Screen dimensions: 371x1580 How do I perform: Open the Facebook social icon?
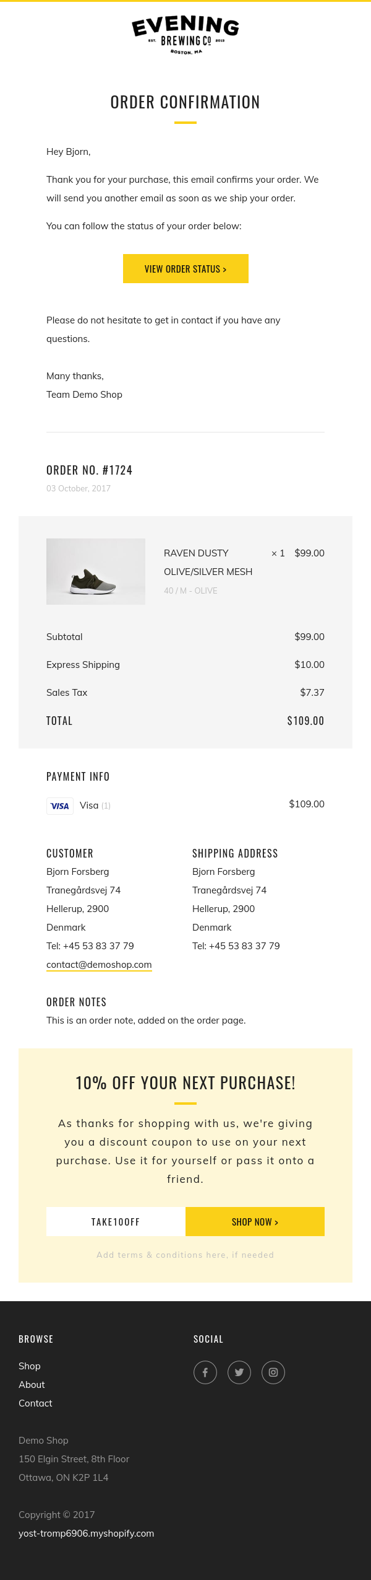[x=205, y=1372]
